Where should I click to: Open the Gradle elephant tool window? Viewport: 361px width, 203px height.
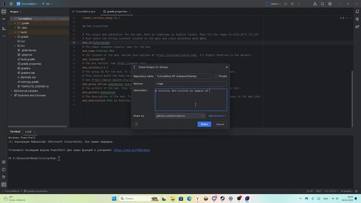pos(357,27)
